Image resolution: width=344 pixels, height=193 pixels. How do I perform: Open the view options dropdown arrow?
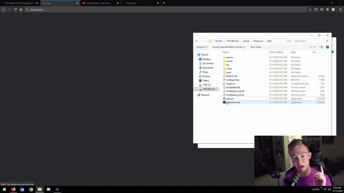click(315, 47)
